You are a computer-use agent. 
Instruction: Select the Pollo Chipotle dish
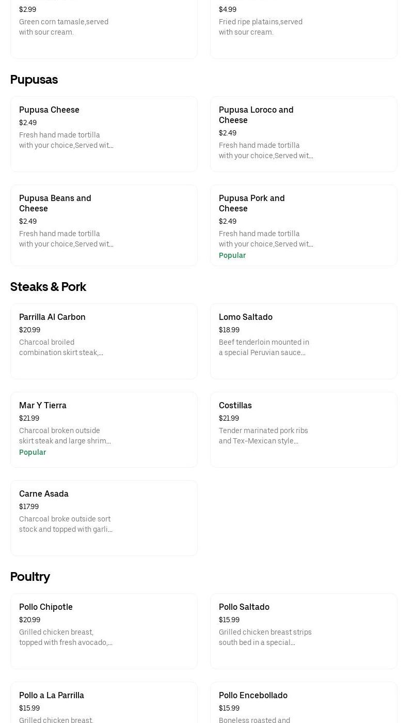[103, 631]
